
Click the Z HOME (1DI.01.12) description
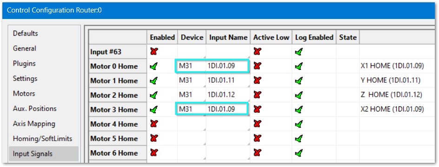click(x=391, y=95)
